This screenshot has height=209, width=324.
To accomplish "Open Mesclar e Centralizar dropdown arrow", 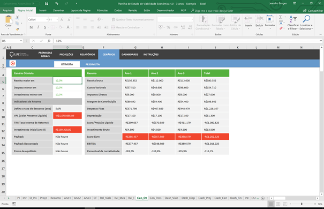I will pos(142,27).
